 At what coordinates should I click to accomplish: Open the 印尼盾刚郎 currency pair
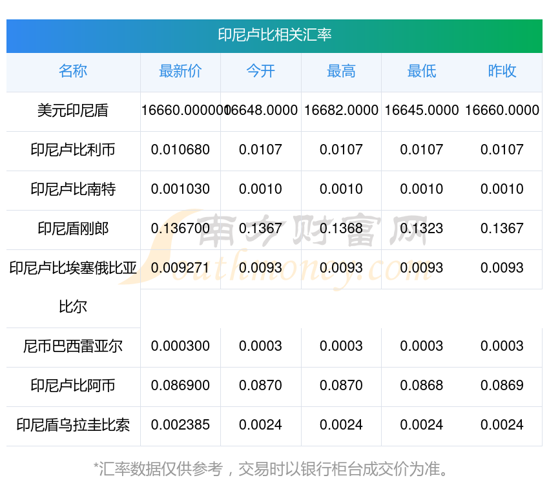(x=73, y=229)
